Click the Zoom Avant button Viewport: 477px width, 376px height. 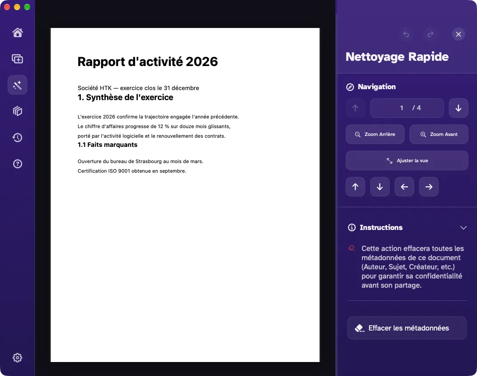point(439,134)
